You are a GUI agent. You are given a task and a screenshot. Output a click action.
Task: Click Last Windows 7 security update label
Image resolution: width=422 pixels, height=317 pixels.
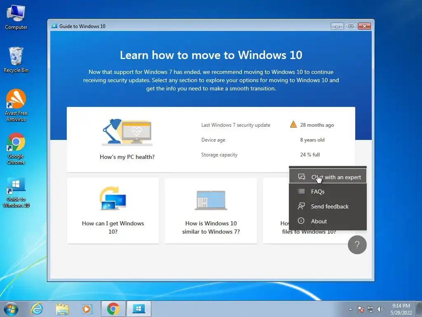236,125
